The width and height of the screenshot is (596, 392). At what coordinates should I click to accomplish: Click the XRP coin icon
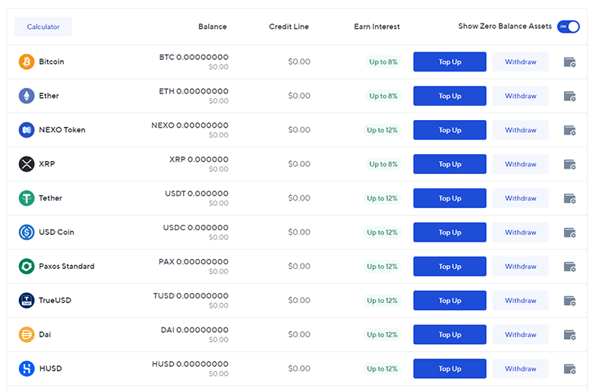tap(27, 164)
